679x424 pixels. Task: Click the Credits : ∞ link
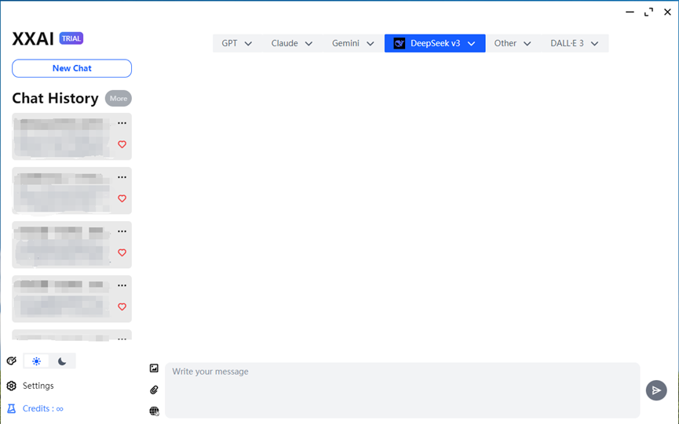click(43, 408)
